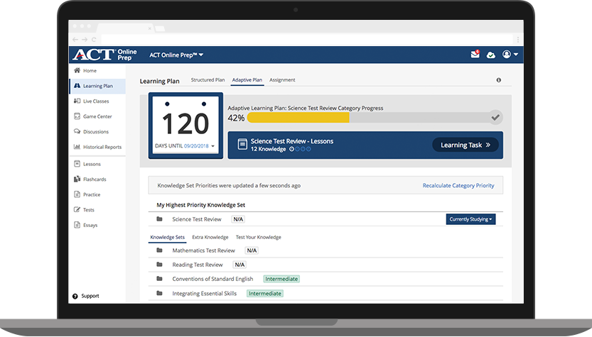The image size is (592, 337).
Task: Click folder icon beside Conventions of Standard English
Action: 159,279
